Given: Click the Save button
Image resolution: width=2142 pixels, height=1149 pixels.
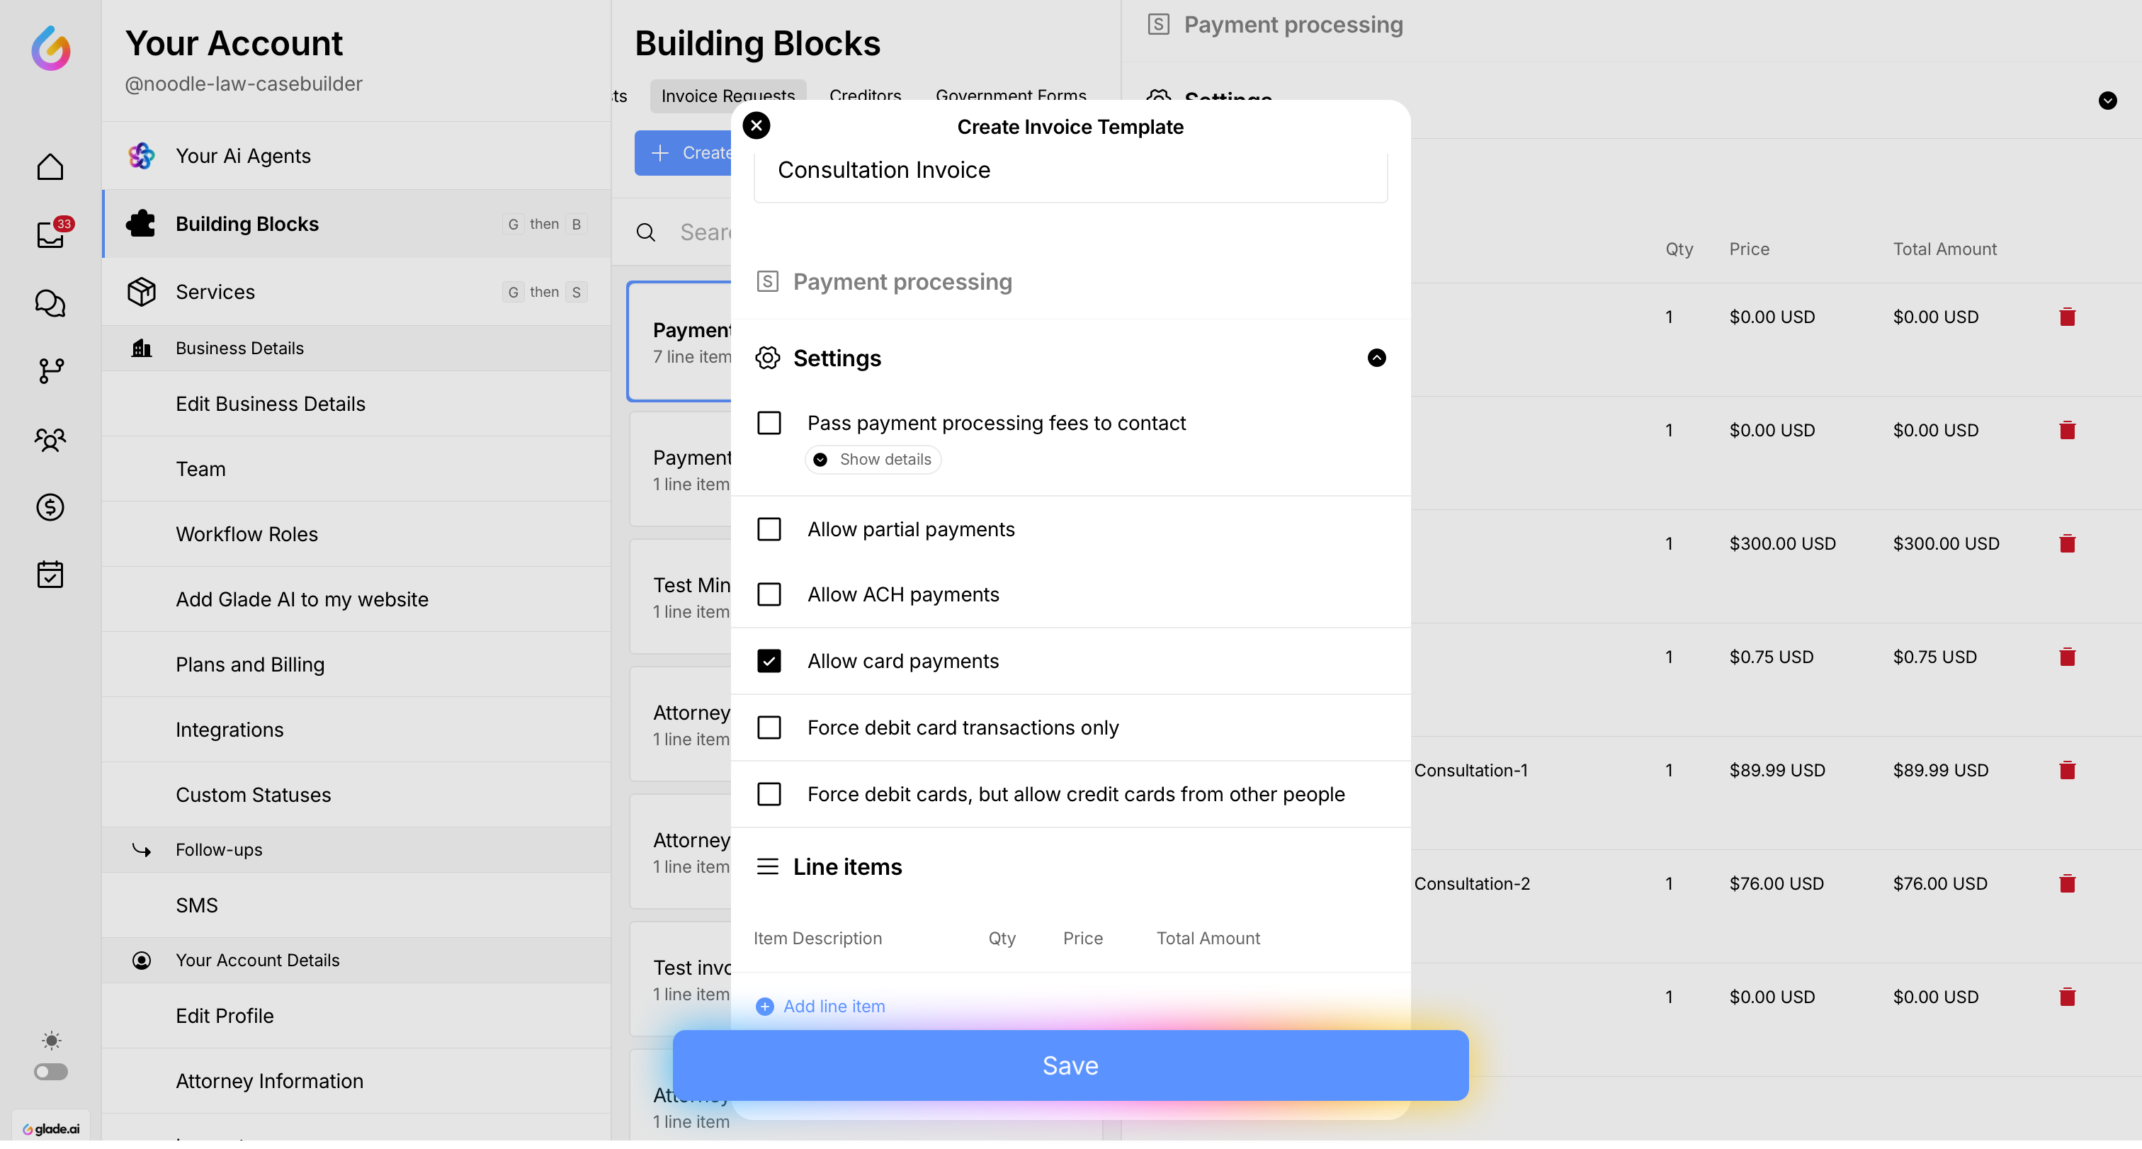Looking at the screenshot, I should click(1070, 1065).
